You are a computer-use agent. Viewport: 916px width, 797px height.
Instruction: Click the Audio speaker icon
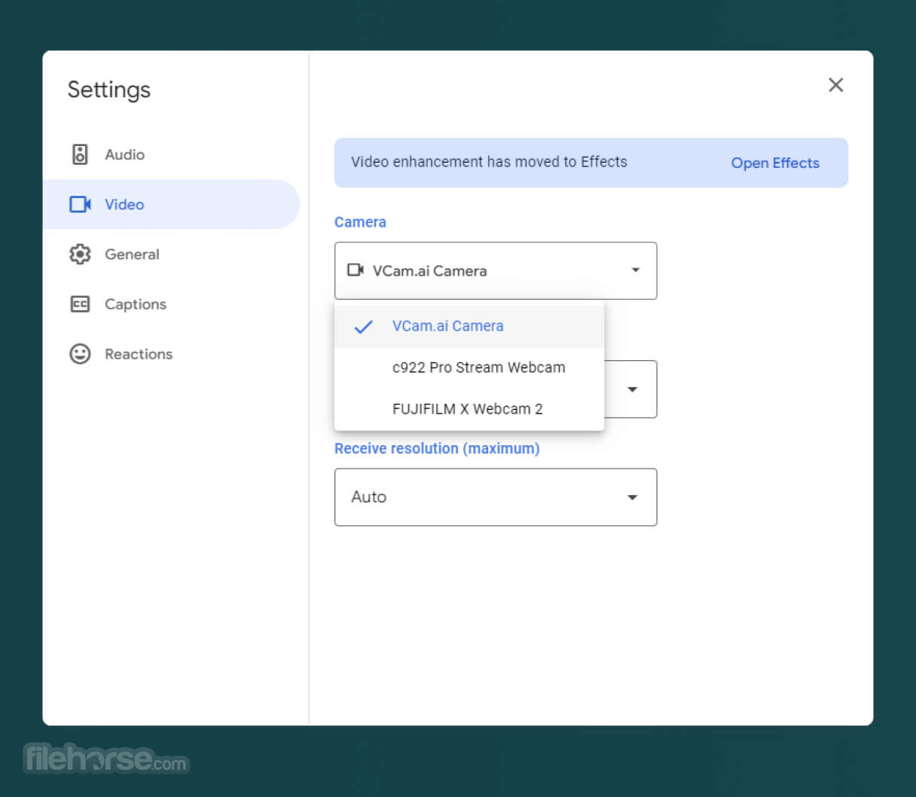(x=80, y=154)
